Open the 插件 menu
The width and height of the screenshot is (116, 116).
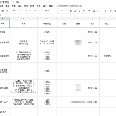(x=45, y=6)
